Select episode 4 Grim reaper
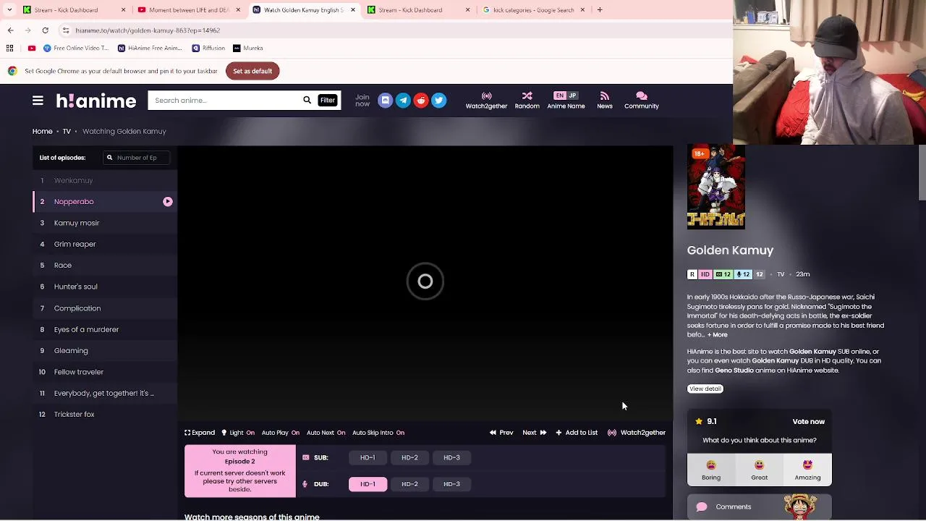Screen dimensions: 926x521 click(x=105, y=244)
